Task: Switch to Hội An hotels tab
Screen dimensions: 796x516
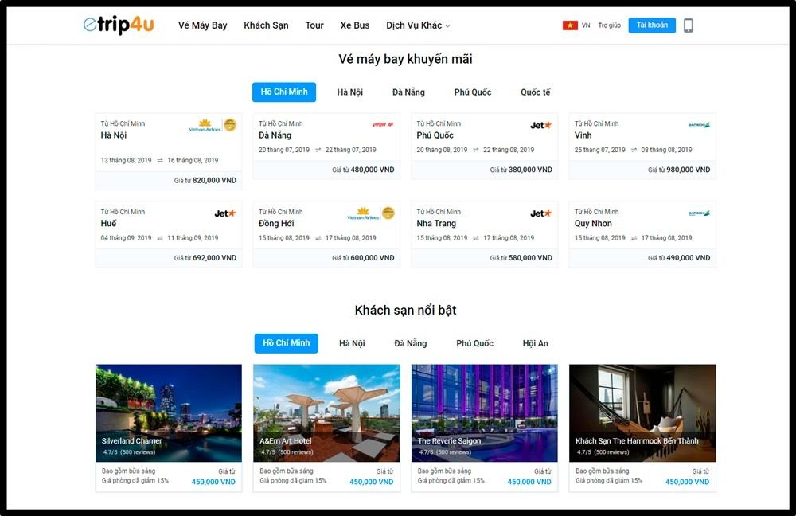Action: tap(535, 343)
